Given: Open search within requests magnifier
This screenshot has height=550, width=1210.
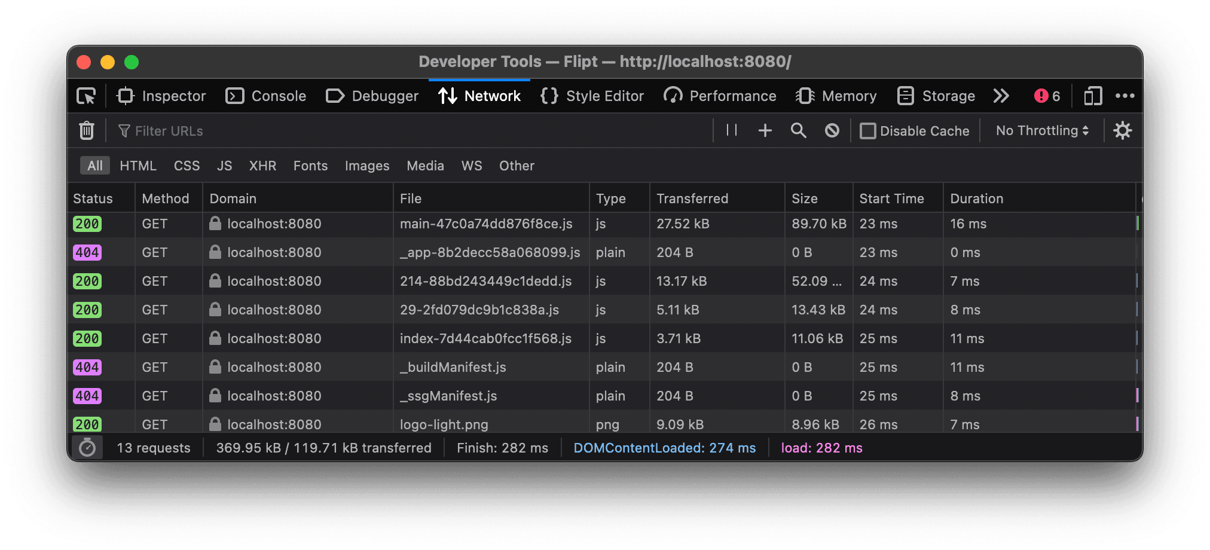Looking at the screenshot, I should [799, 130].
